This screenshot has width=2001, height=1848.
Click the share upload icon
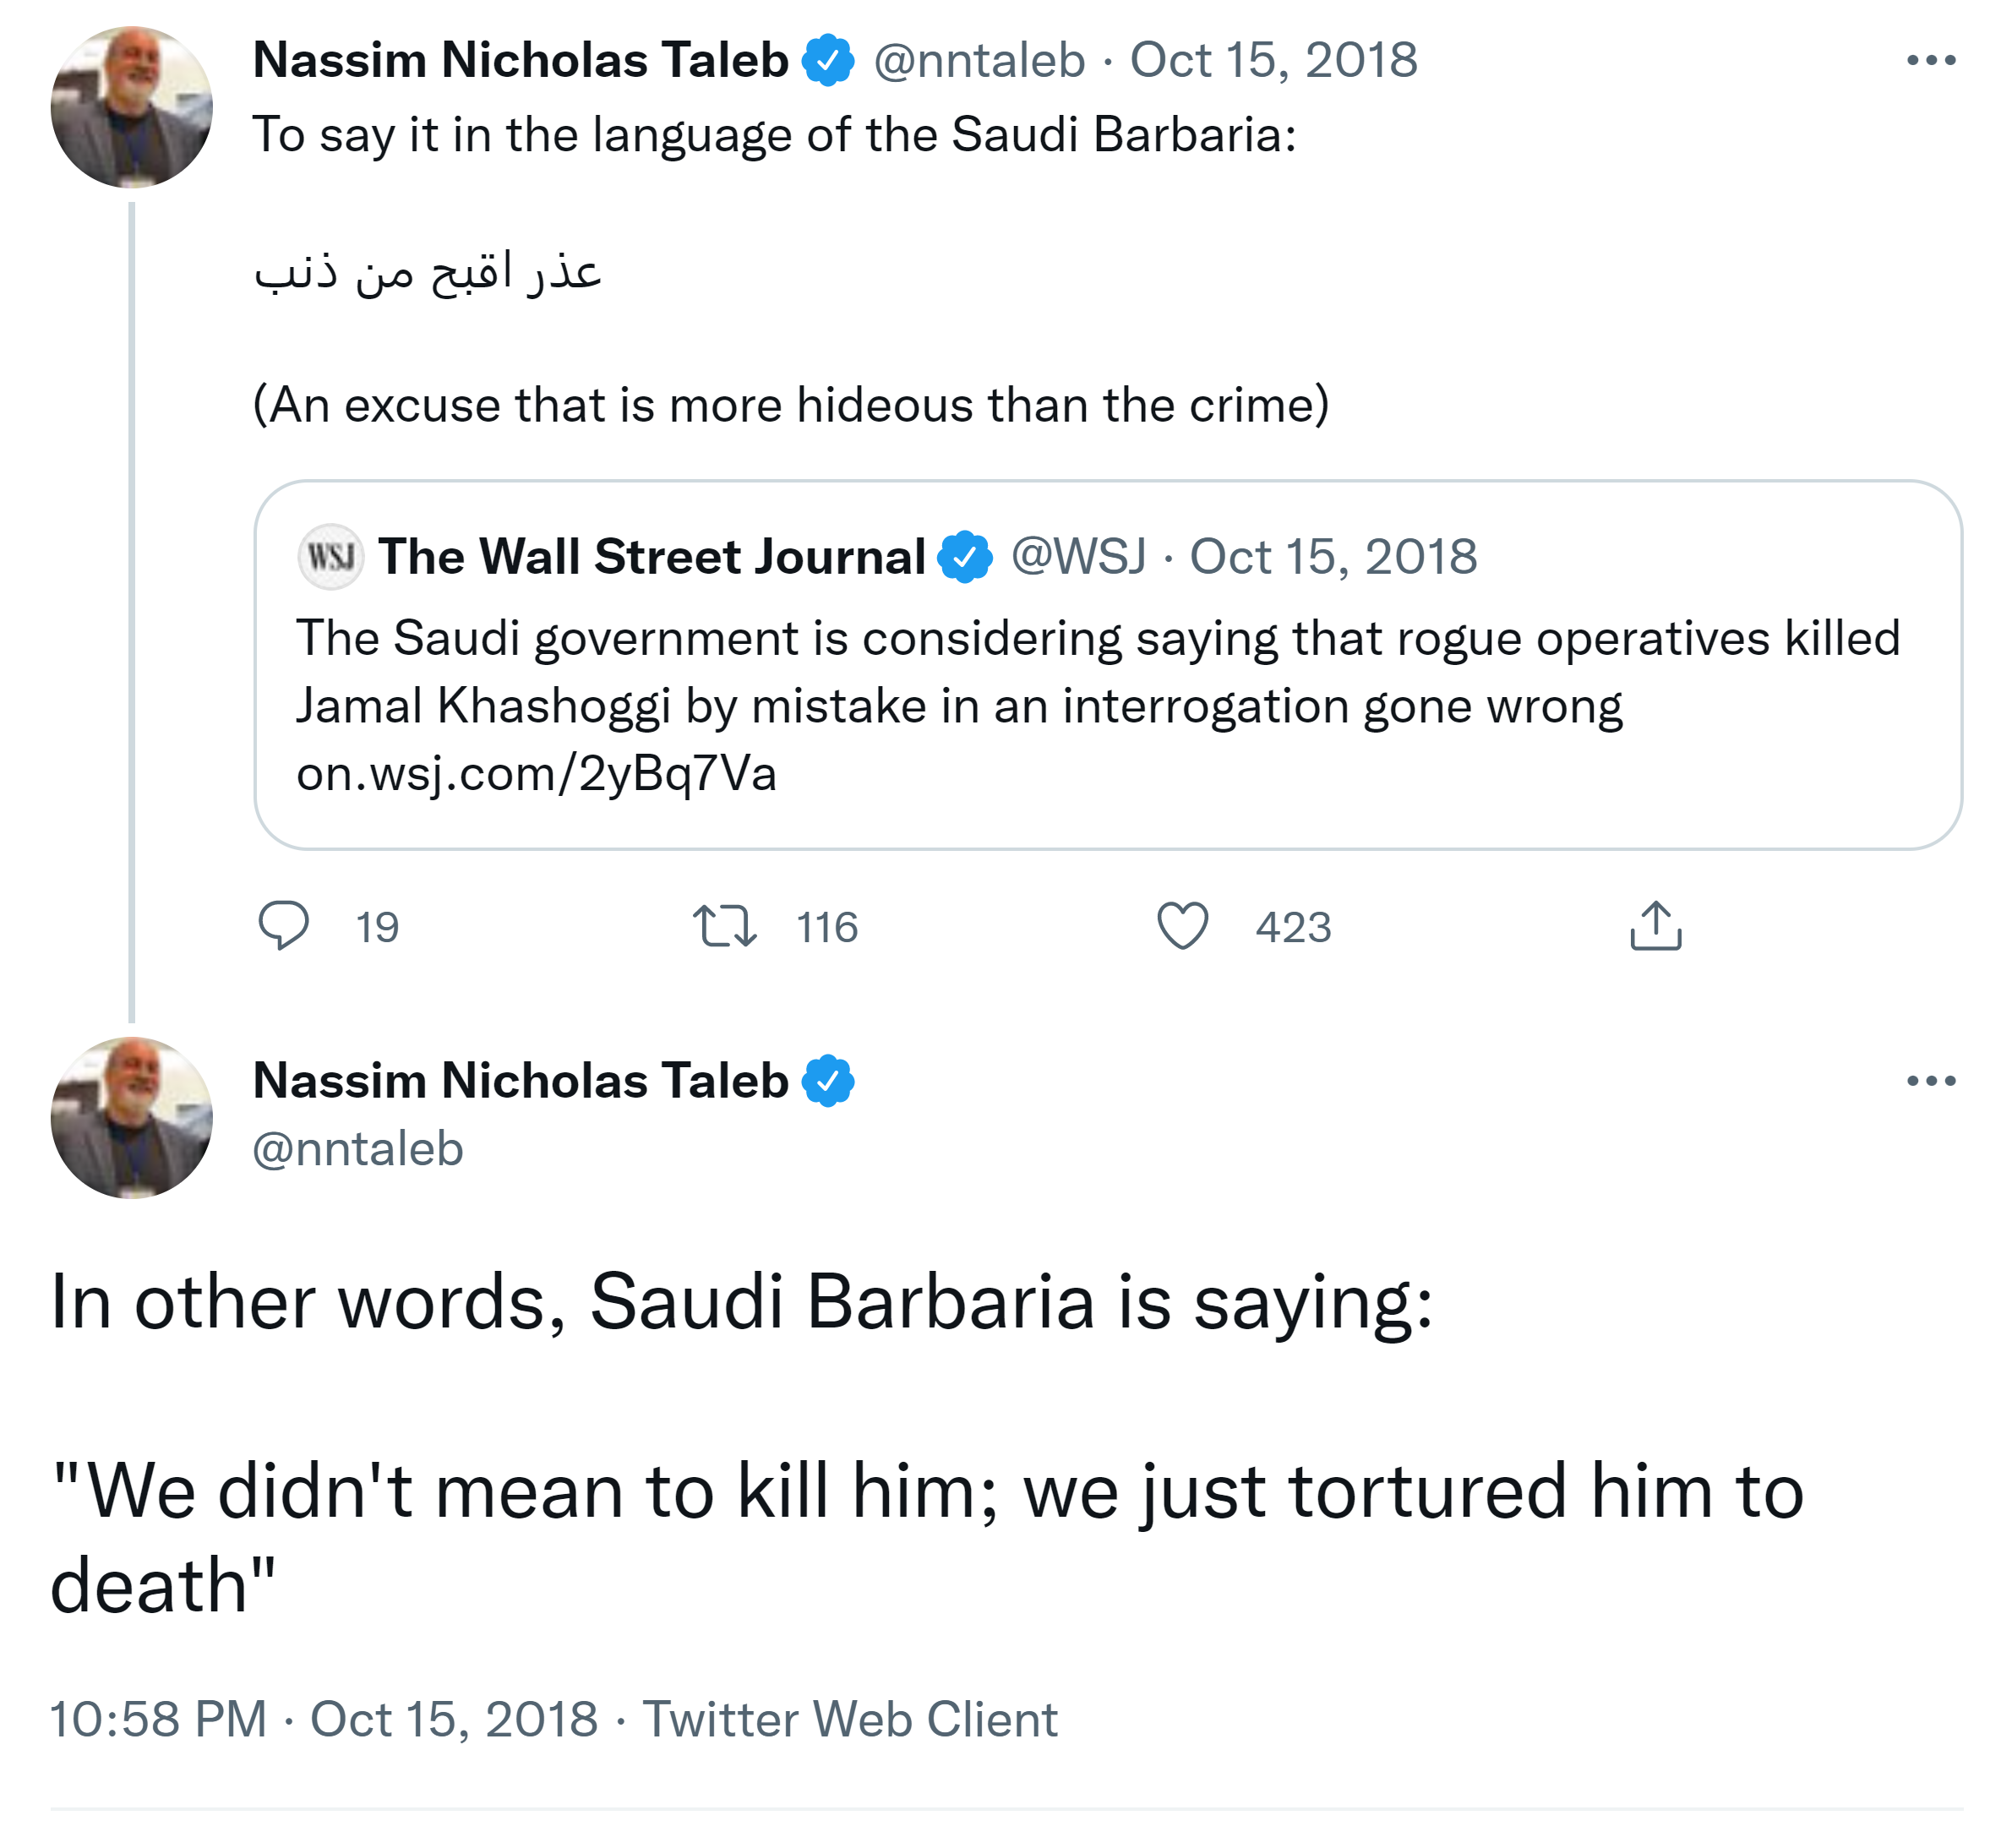point(1655,925)
